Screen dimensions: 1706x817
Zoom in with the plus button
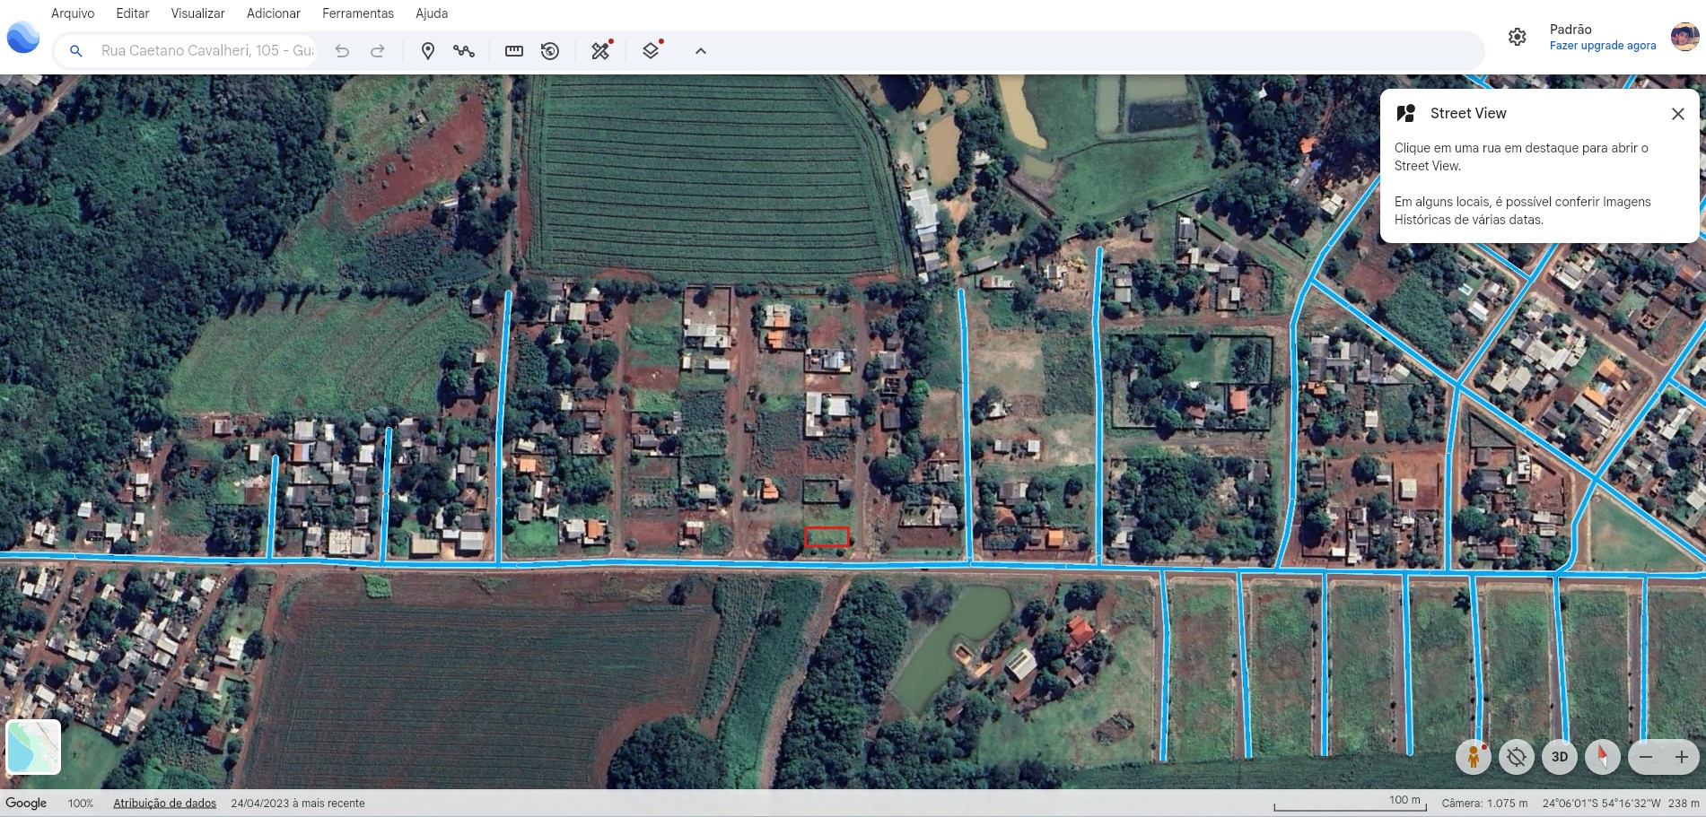click(1682, 757)
